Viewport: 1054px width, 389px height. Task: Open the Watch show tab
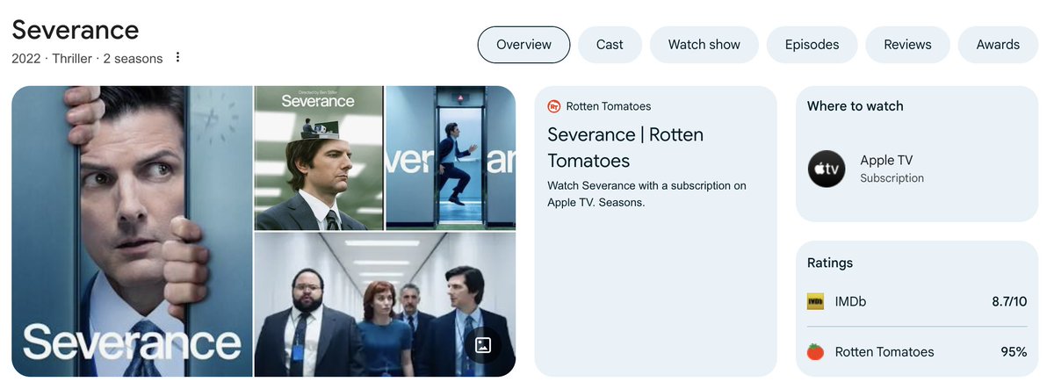pos(704,45)
